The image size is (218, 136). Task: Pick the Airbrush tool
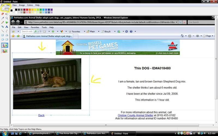click(2, 27)
